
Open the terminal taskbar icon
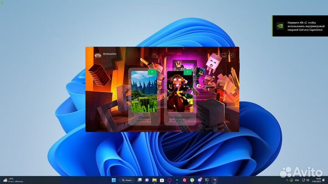(x=207, y=180)
